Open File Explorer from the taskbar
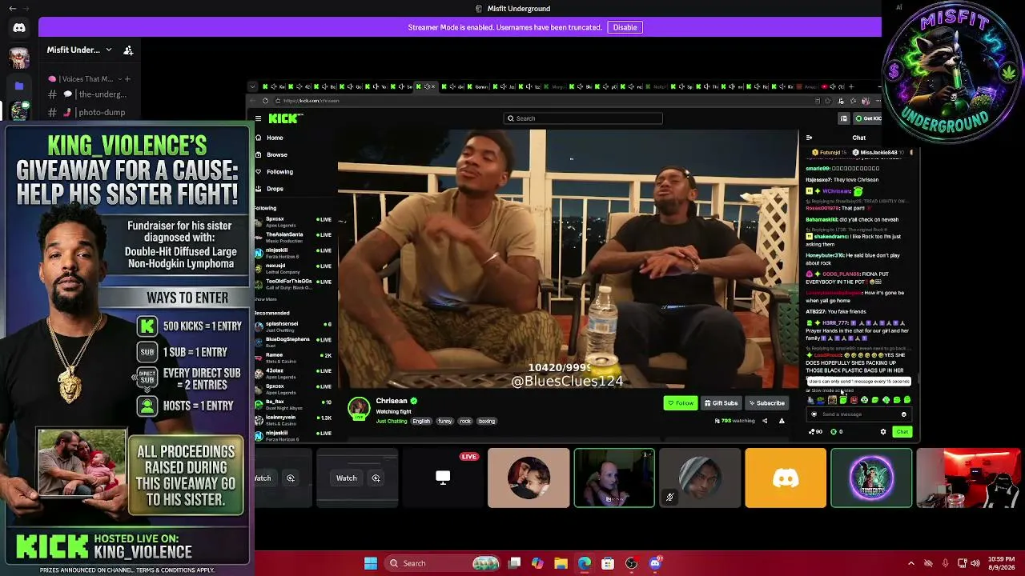 [561, 563]
